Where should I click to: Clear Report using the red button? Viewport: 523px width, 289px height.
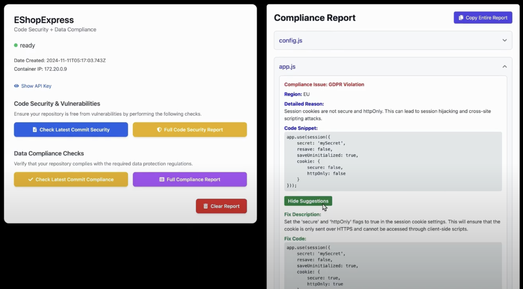point(221,206)
